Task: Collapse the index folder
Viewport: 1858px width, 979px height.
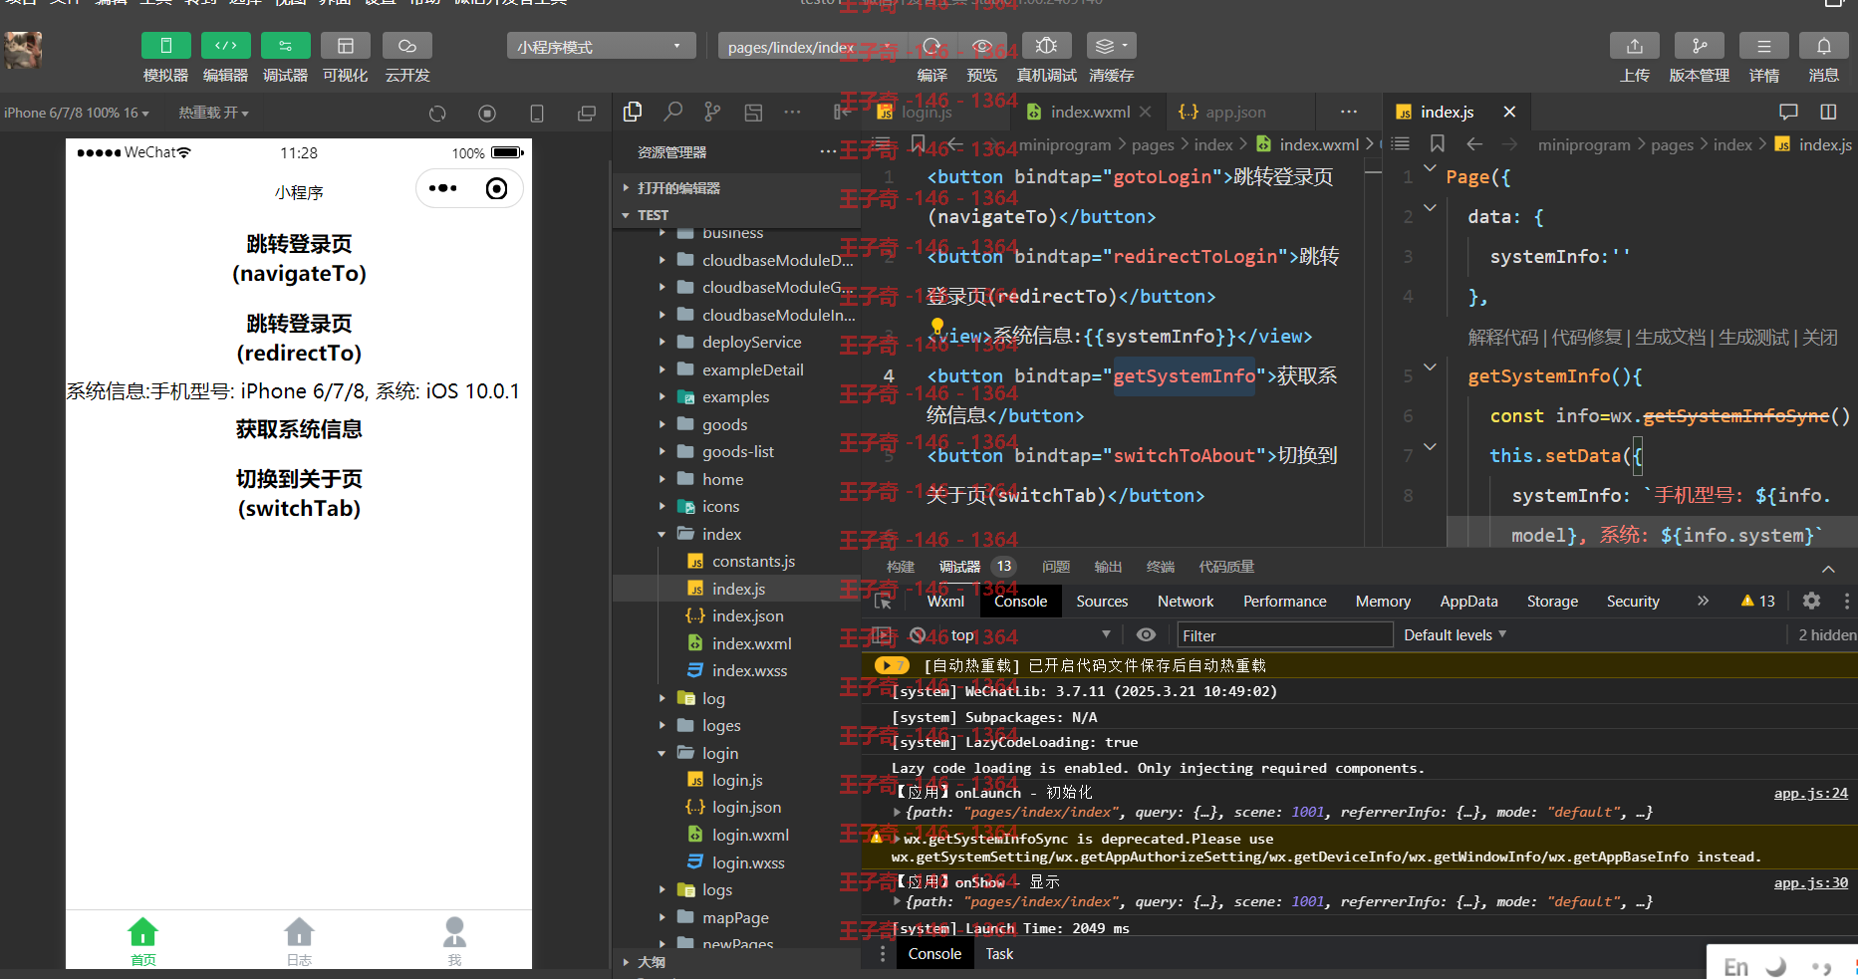Action: (736, 534)
